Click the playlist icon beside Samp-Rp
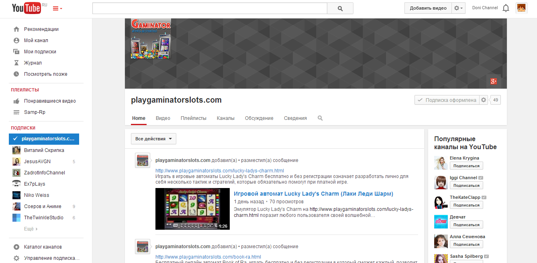537x263 pixels. pos(16,112)
